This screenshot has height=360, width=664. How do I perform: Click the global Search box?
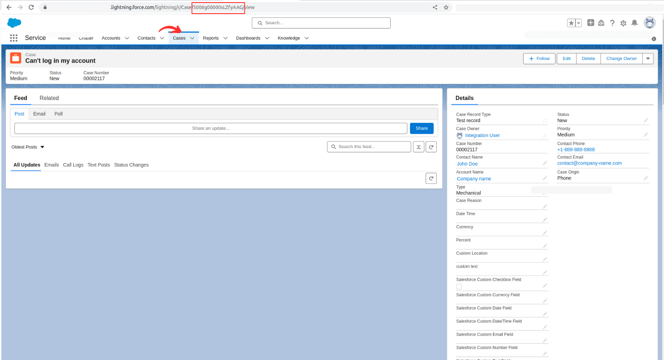tap(321, 23)
